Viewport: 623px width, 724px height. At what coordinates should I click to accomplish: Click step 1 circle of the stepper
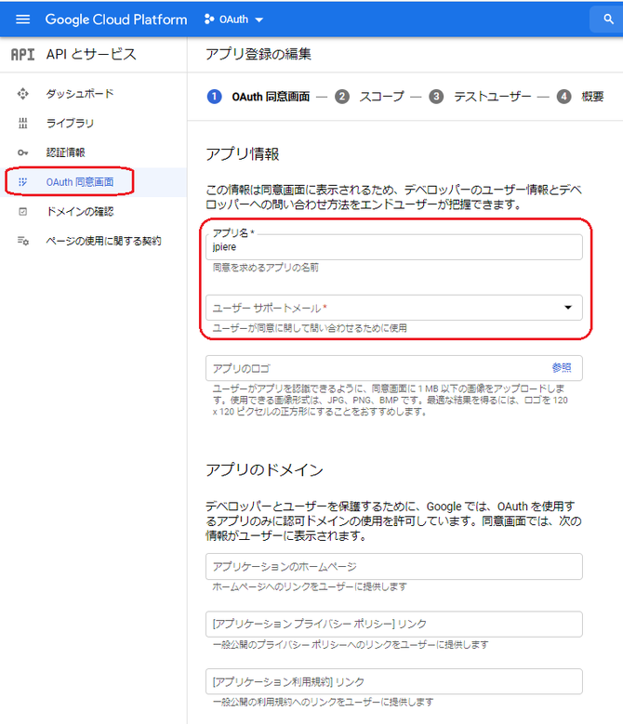click(x=214, y=97)
